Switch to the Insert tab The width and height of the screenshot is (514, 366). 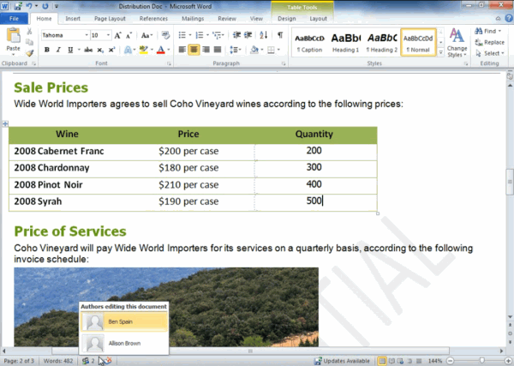[73, 19]
